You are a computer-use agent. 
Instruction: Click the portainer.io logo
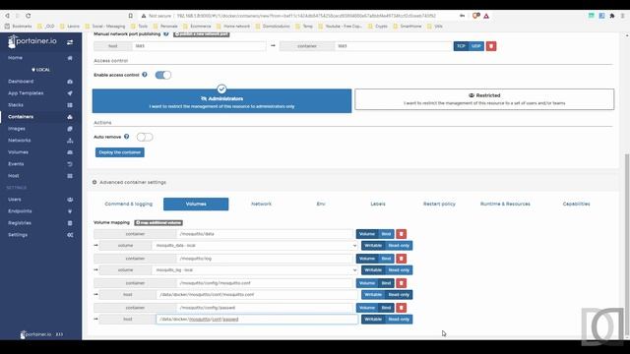coord(32,41)
